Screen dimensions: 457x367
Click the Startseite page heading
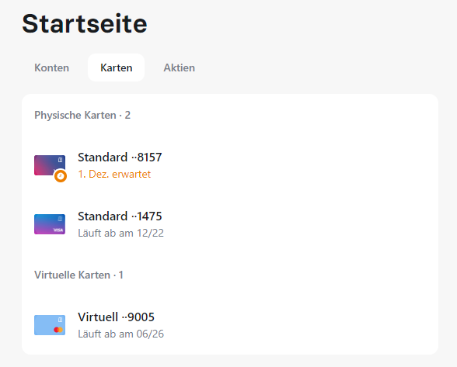coord(85,23)
